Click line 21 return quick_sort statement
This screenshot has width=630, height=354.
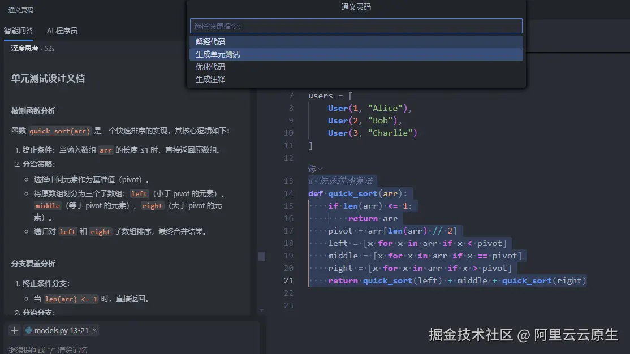[x=458, y=280]
